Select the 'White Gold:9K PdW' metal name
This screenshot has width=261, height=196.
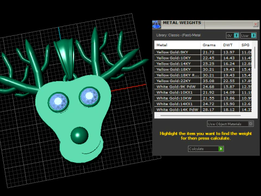(x=176, y=87)
